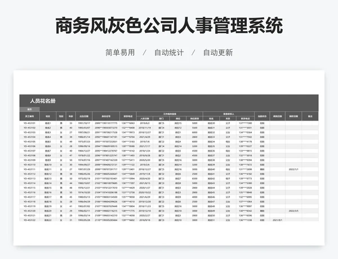Select employee ID cell YD-453113
This screenshot has height=259, width=338.
coord(29,178)
